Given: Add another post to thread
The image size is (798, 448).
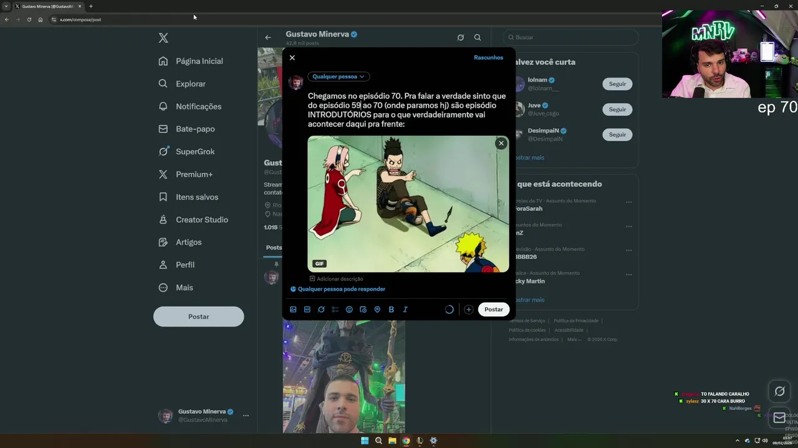Looking at the screenshot, I should coord(468,309).
